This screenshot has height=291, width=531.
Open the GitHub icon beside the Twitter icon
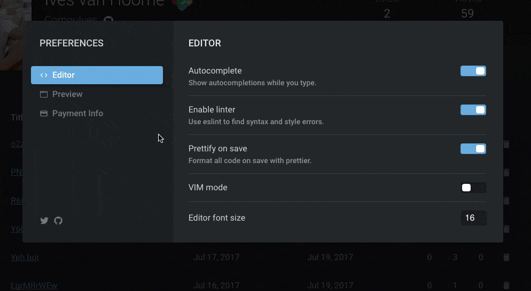pyautogui.click(x=58, y=221)
